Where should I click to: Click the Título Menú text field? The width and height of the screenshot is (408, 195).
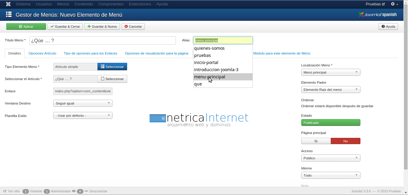(x=102, y=40)
